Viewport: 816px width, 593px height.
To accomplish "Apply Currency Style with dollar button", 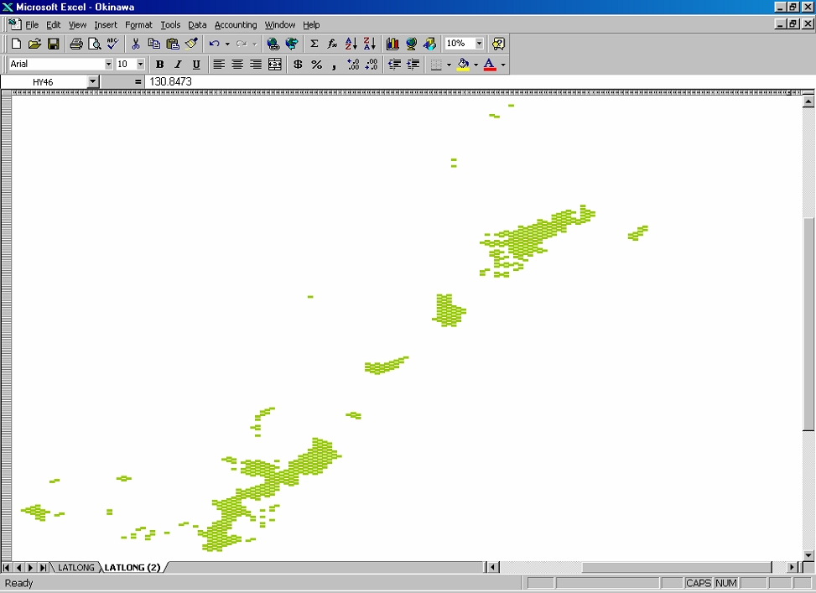I will pos(298,65).
